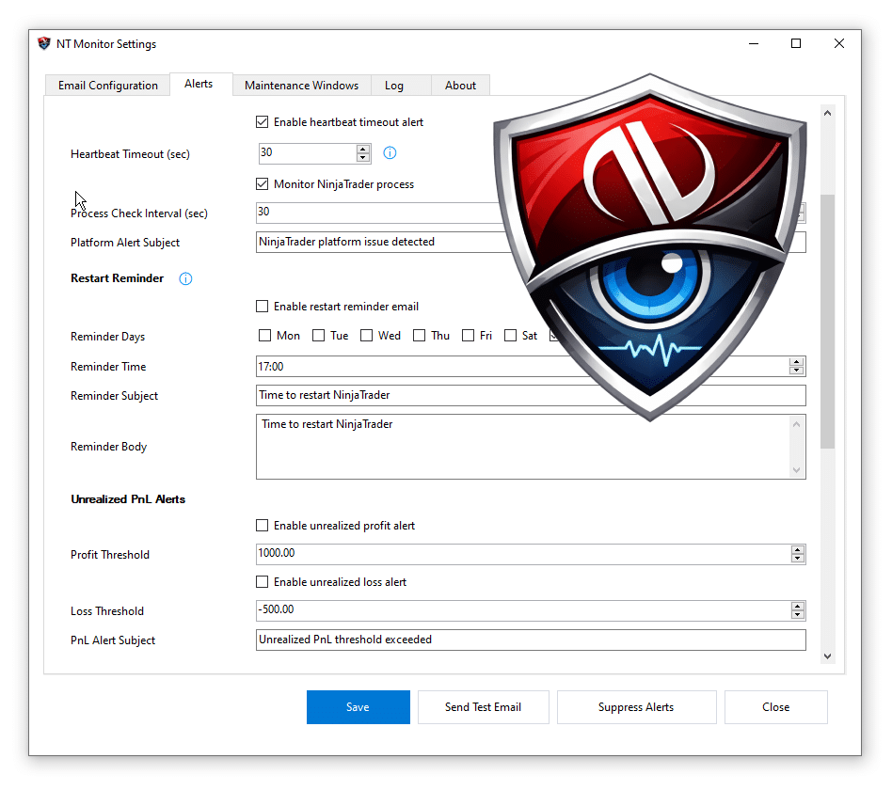Enable restart reminder email checkbox

(262, 307)
